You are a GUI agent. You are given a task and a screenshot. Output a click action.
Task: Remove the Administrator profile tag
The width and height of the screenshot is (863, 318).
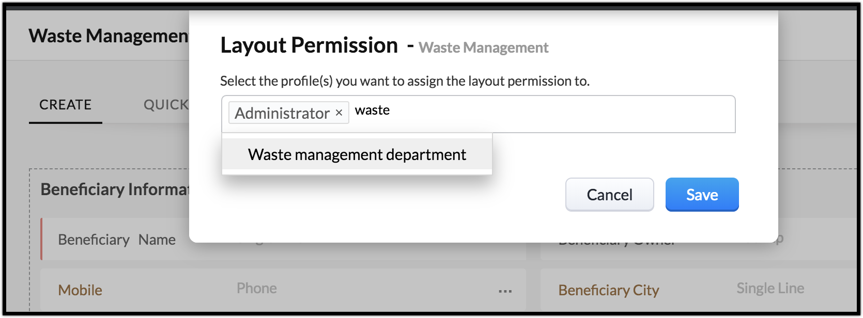click(339, 113)
